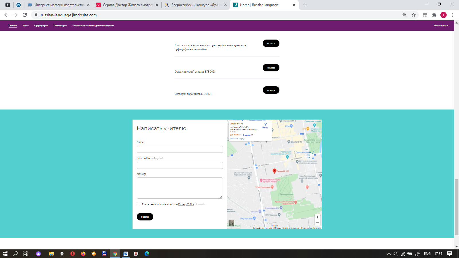This screenshot has height=258, width=459.
Task: Show hidden system tray icons chevron
Action: (389, 254)
